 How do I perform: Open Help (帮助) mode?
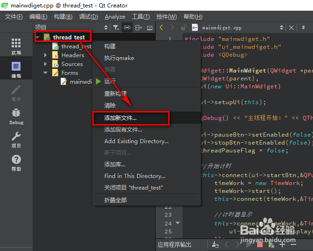tap(16, 163)
